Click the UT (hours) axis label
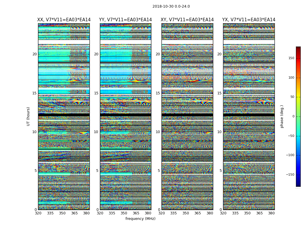Image resolution: width=305 pixels, height=233 pixels. click(28, 116)
